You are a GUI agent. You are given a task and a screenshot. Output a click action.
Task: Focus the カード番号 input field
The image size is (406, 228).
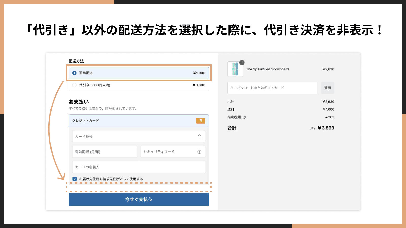[134, 136]
